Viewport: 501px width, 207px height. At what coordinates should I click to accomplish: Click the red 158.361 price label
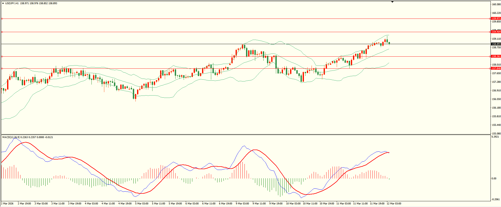point(496,56)
